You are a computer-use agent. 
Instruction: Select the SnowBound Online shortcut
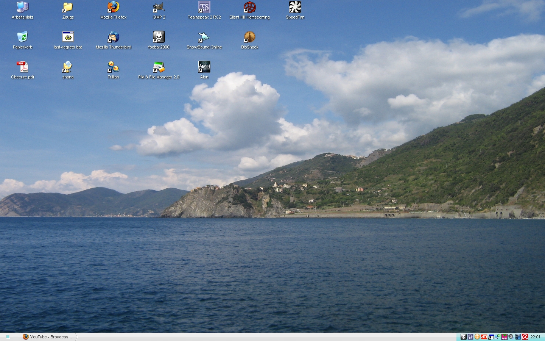204,37
